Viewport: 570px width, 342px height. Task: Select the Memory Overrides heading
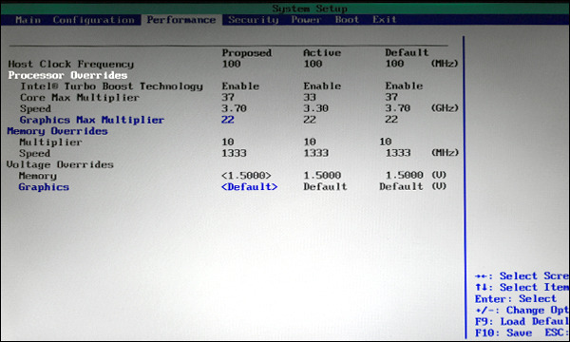(57, 131)
